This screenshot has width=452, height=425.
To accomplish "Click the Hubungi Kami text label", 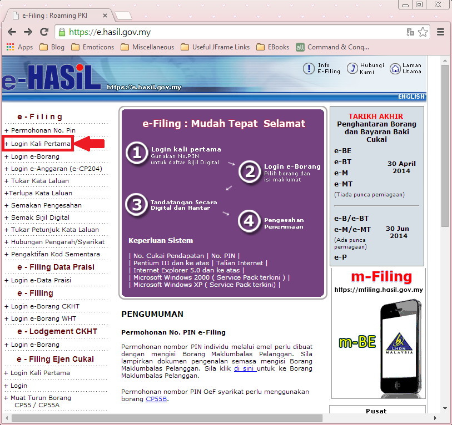I will pos(372,68).
